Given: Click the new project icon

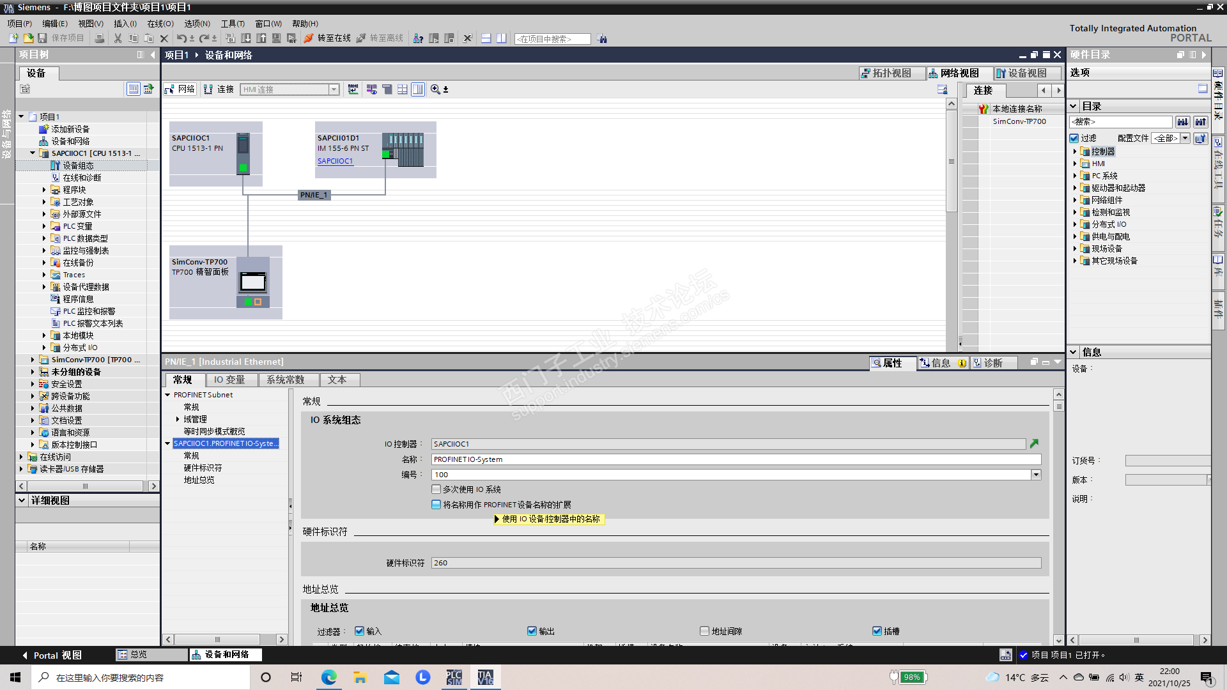Looking at the screenshot, I should coord(13,38).
